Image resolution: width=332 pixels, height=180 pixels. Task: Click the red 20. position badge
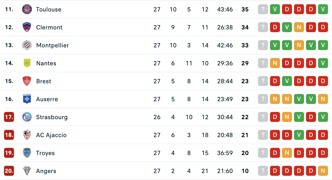click(9, 171)
